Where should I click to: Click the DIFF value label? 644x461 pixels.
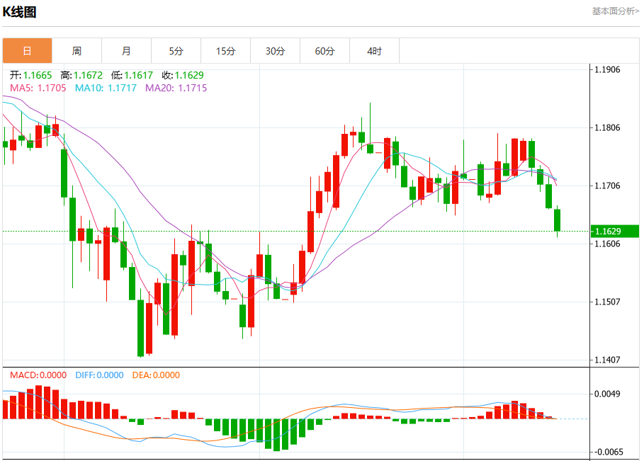99,375
